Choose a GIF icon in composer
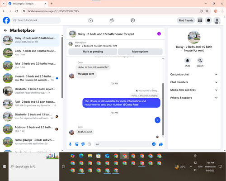 pyautogui.click(x=89, y=144)
